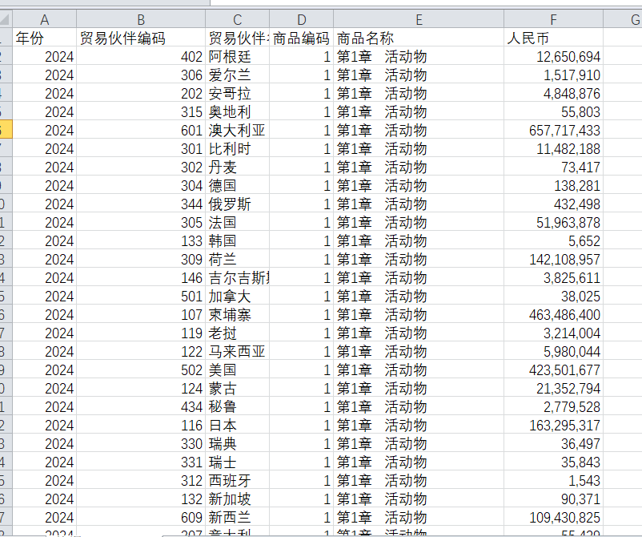
Task: Select the cell containing 比利时
Action: point(237,148)
